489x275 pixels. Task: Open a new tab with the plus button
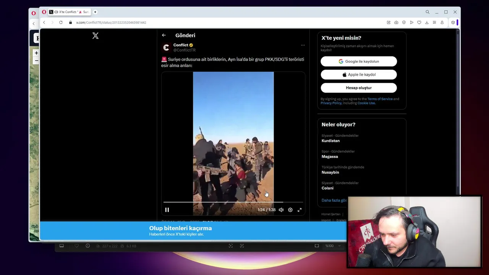point(95,12)
